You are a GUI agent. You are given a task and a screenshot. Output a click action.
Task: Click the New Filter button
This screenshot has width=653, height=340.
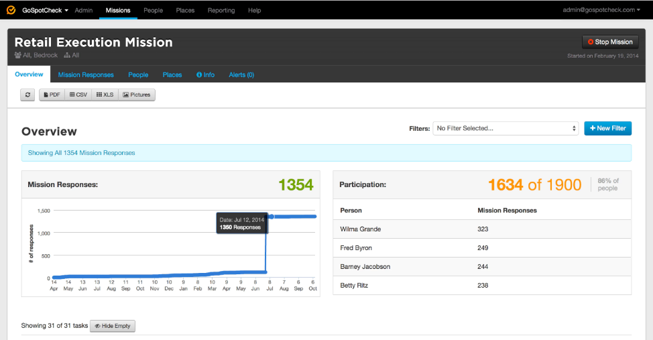607,128
